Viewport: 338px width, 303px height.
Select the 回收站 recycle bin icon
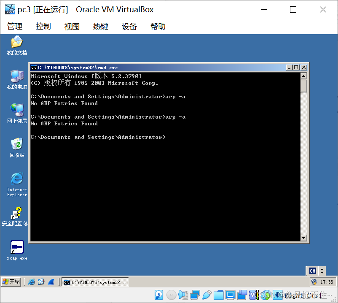tap(17, 148)
